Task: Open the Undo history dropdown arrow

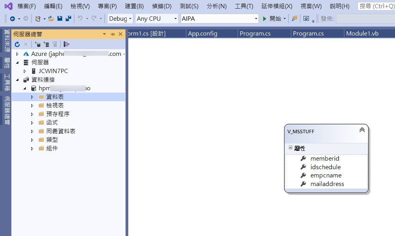Action: 87,19
